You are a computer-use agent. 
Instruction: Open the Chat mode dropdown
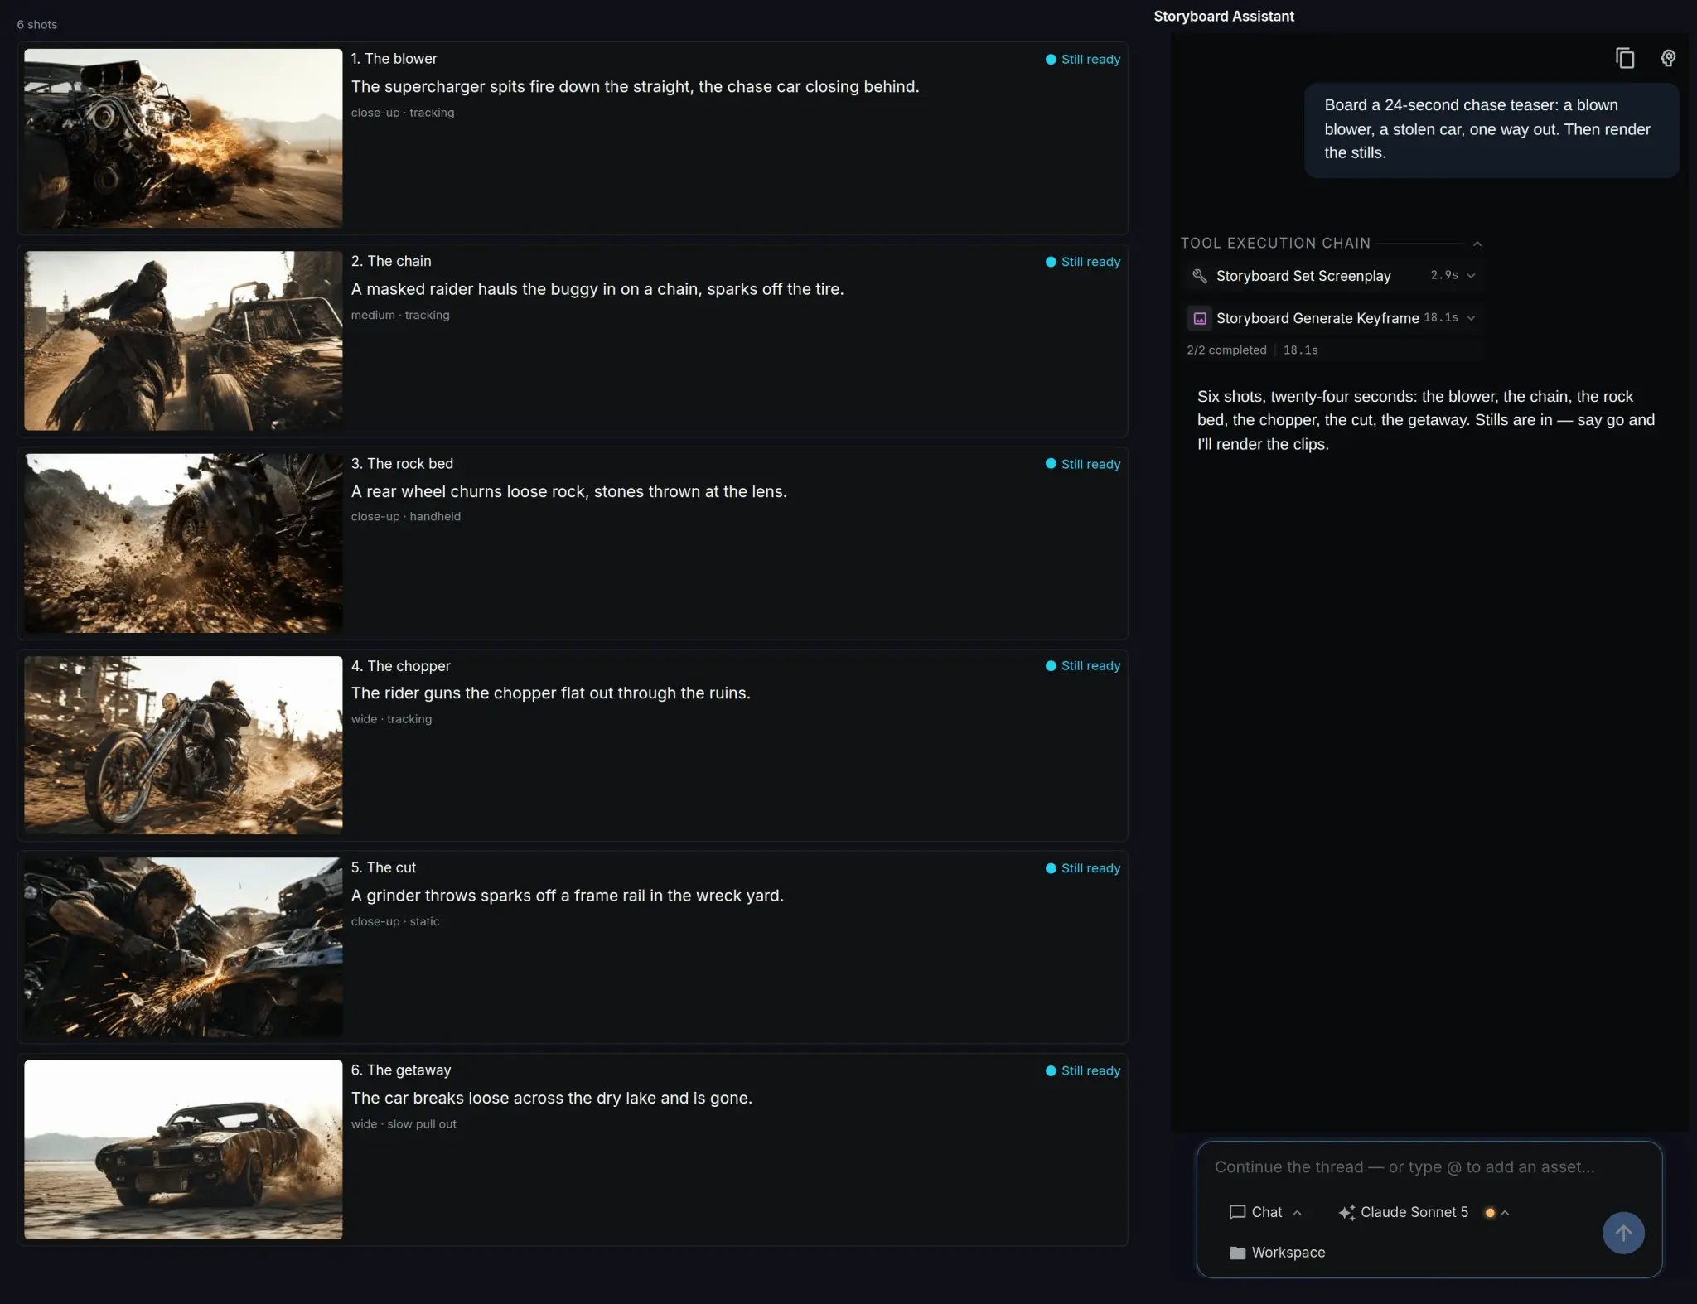point(1265,1212)
